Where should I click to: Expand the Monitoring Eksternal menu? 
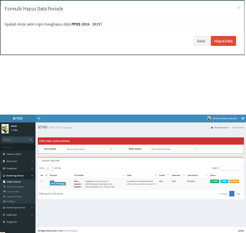coord(18,208)
